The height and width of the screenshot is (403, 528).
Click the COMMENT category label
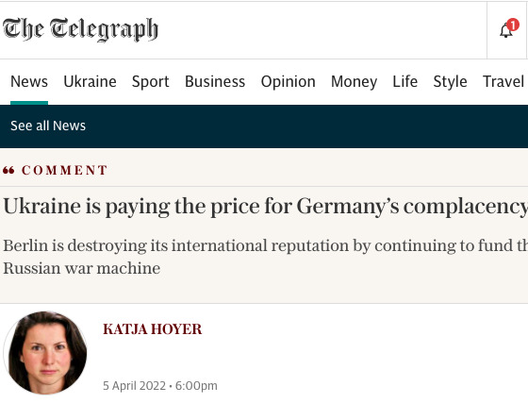[x=65, y=170]
